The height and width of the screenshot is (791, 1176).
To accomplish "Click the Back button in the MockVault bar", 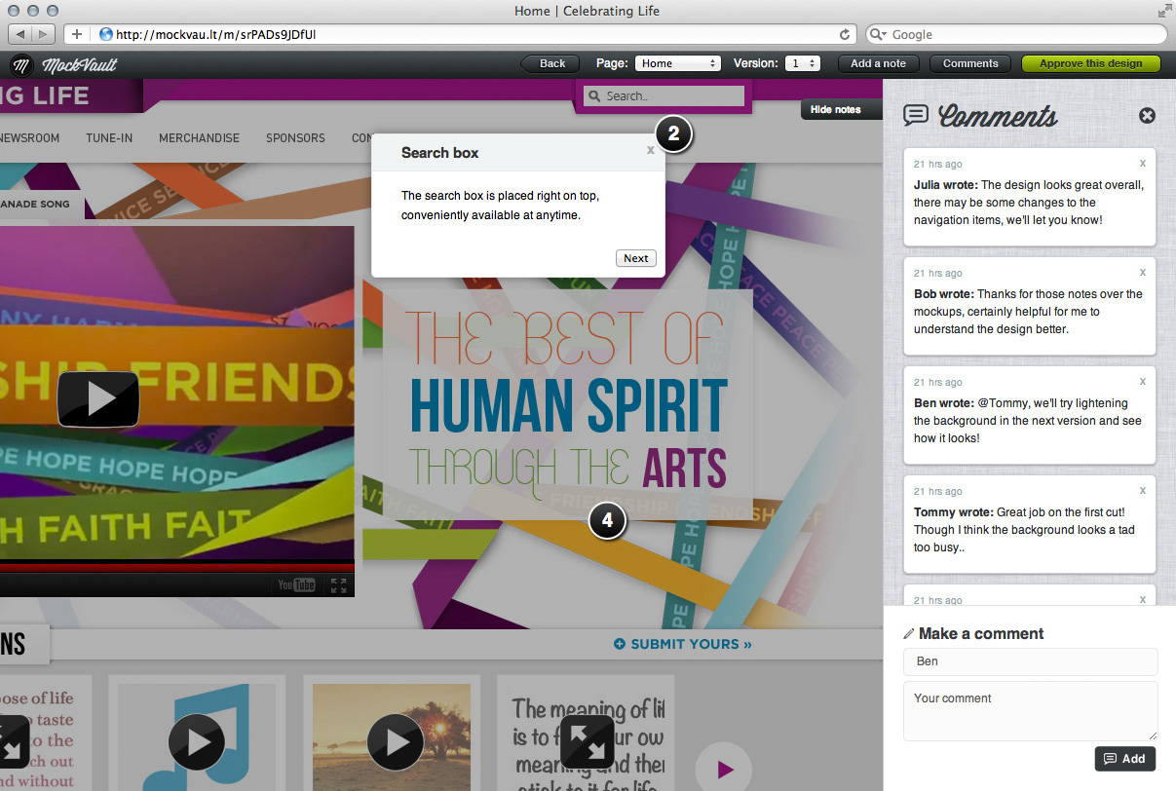I will 550,63.
